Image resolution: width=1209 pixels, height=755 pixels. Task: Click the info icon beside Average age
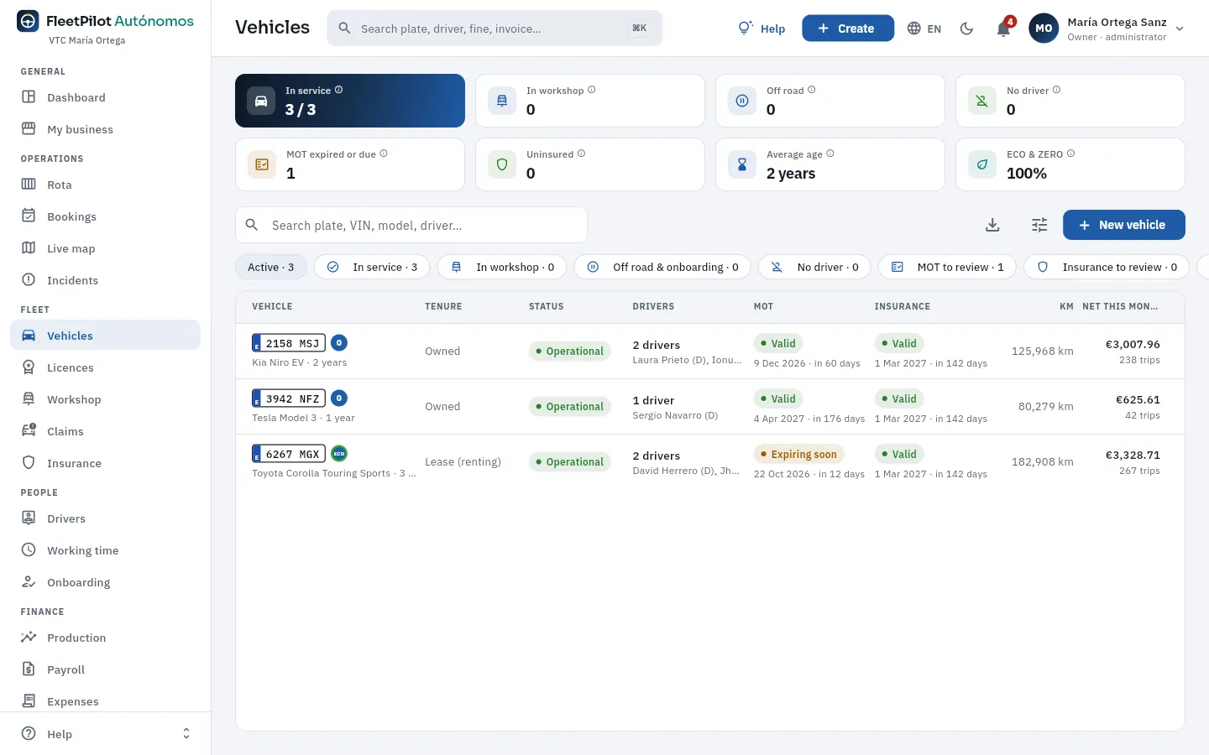coord(830,154)
